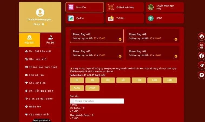This screenshot has width=205, height=122.
Task: Click the globe bank transfer icon
Action: (151, 7)
